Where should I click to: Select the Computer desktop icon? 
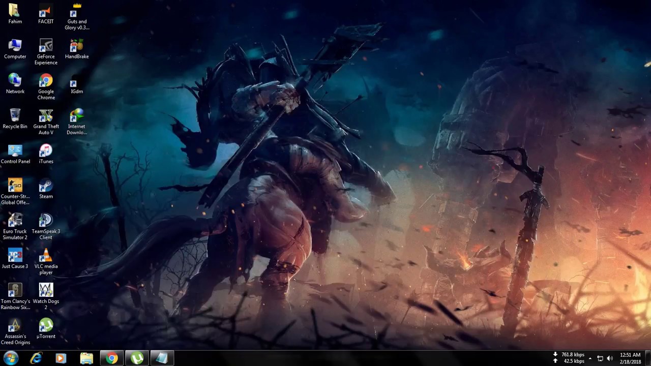tap(15, 49)
